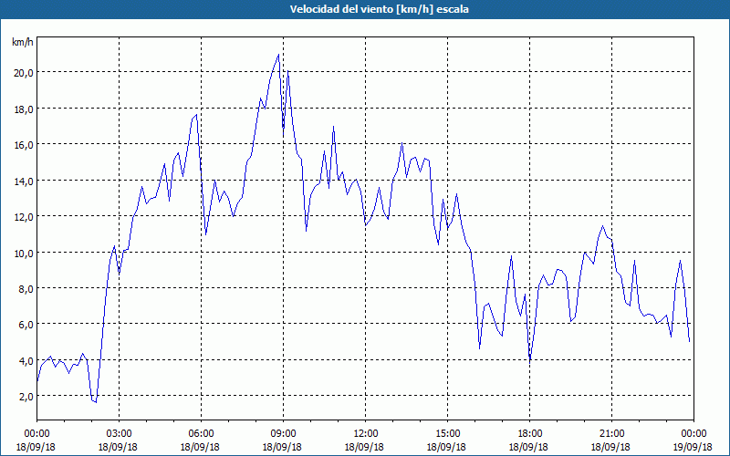Click the '18,0' y-axis value
Screen dimensions: 730x456
pyautogui.click(x=25, y=109)
